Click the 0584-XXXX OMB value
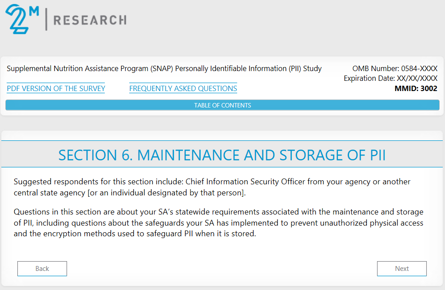The height and width of the screenshot is (290, 445). (419, 68)
